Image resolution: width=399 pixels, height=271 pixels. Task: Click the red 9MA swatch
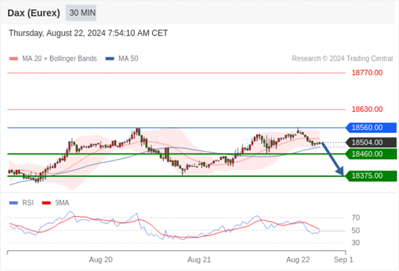46,203
